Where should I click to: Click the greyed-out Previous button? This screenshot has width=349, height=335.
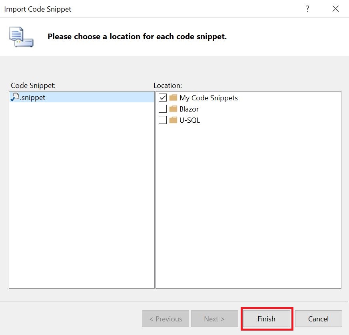166,319
